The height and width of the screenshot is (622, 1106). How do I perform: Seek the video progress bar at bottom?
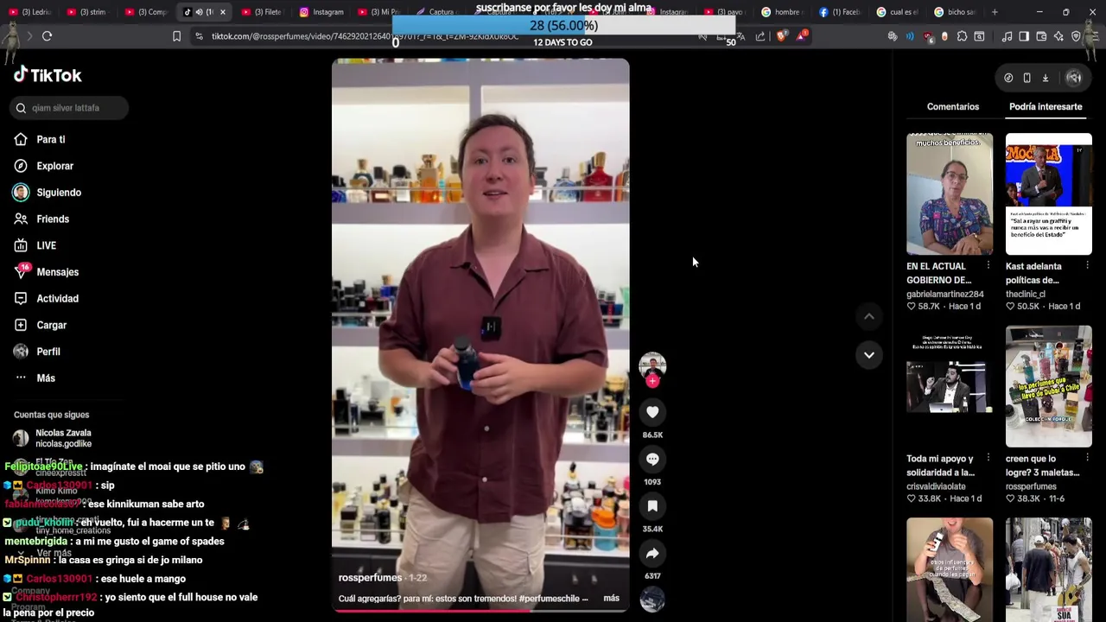[480, 611]
